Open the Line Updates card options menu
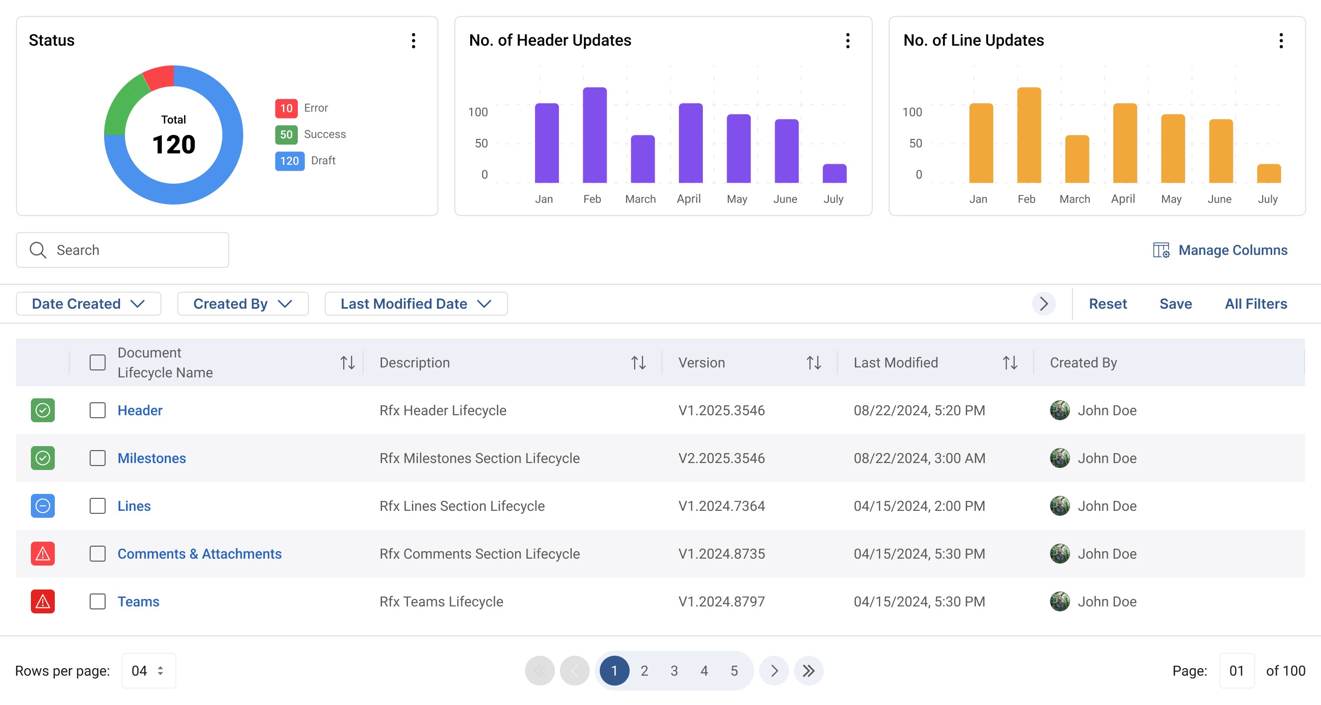This screenshot has width=1321, height=705. (1281, 40)
